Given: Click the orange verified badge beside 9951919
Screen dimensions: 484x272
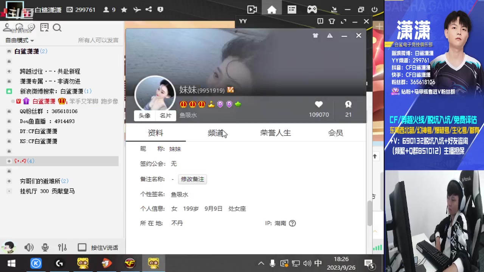Looking at the screenshot, I should coord(231,90).
